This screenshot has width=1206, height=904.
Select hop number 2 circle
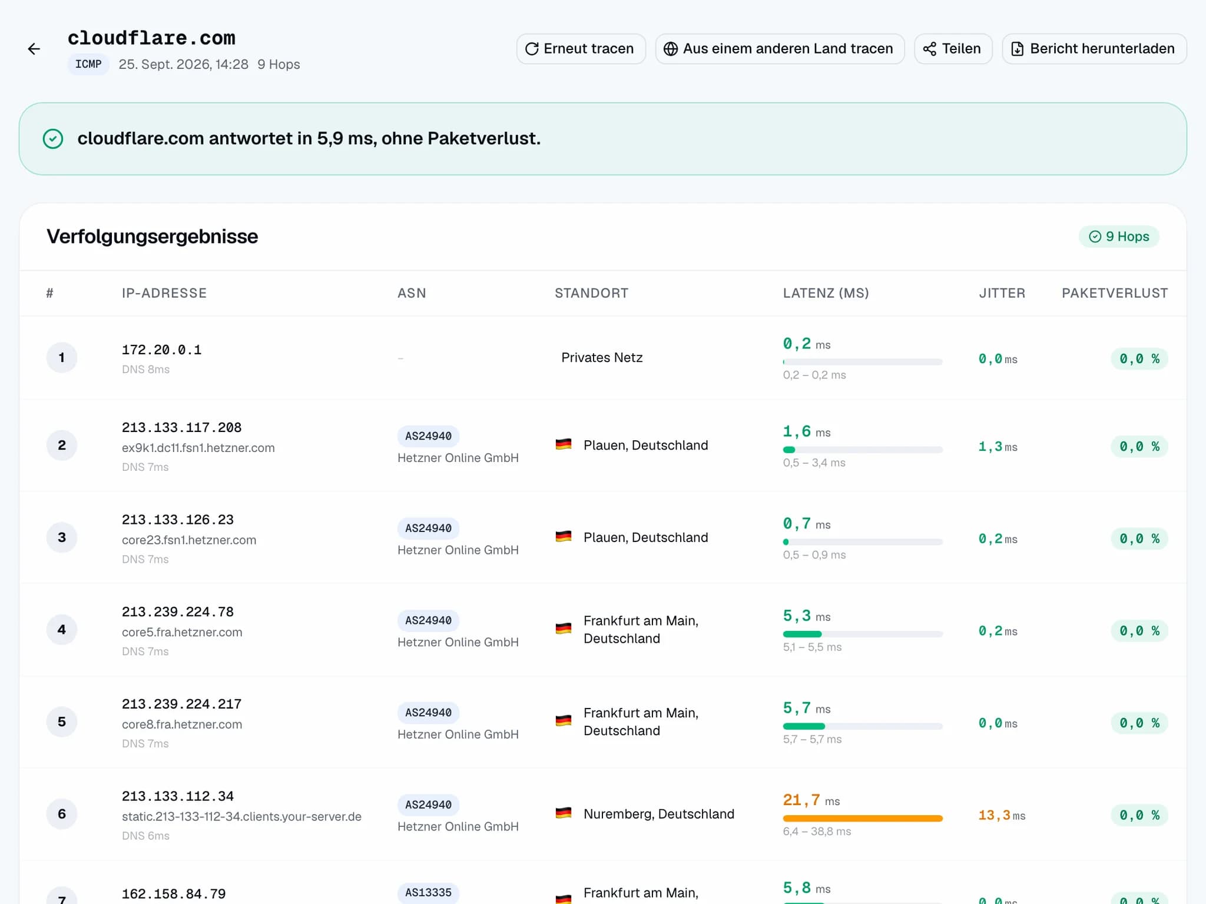coord(62,445)
